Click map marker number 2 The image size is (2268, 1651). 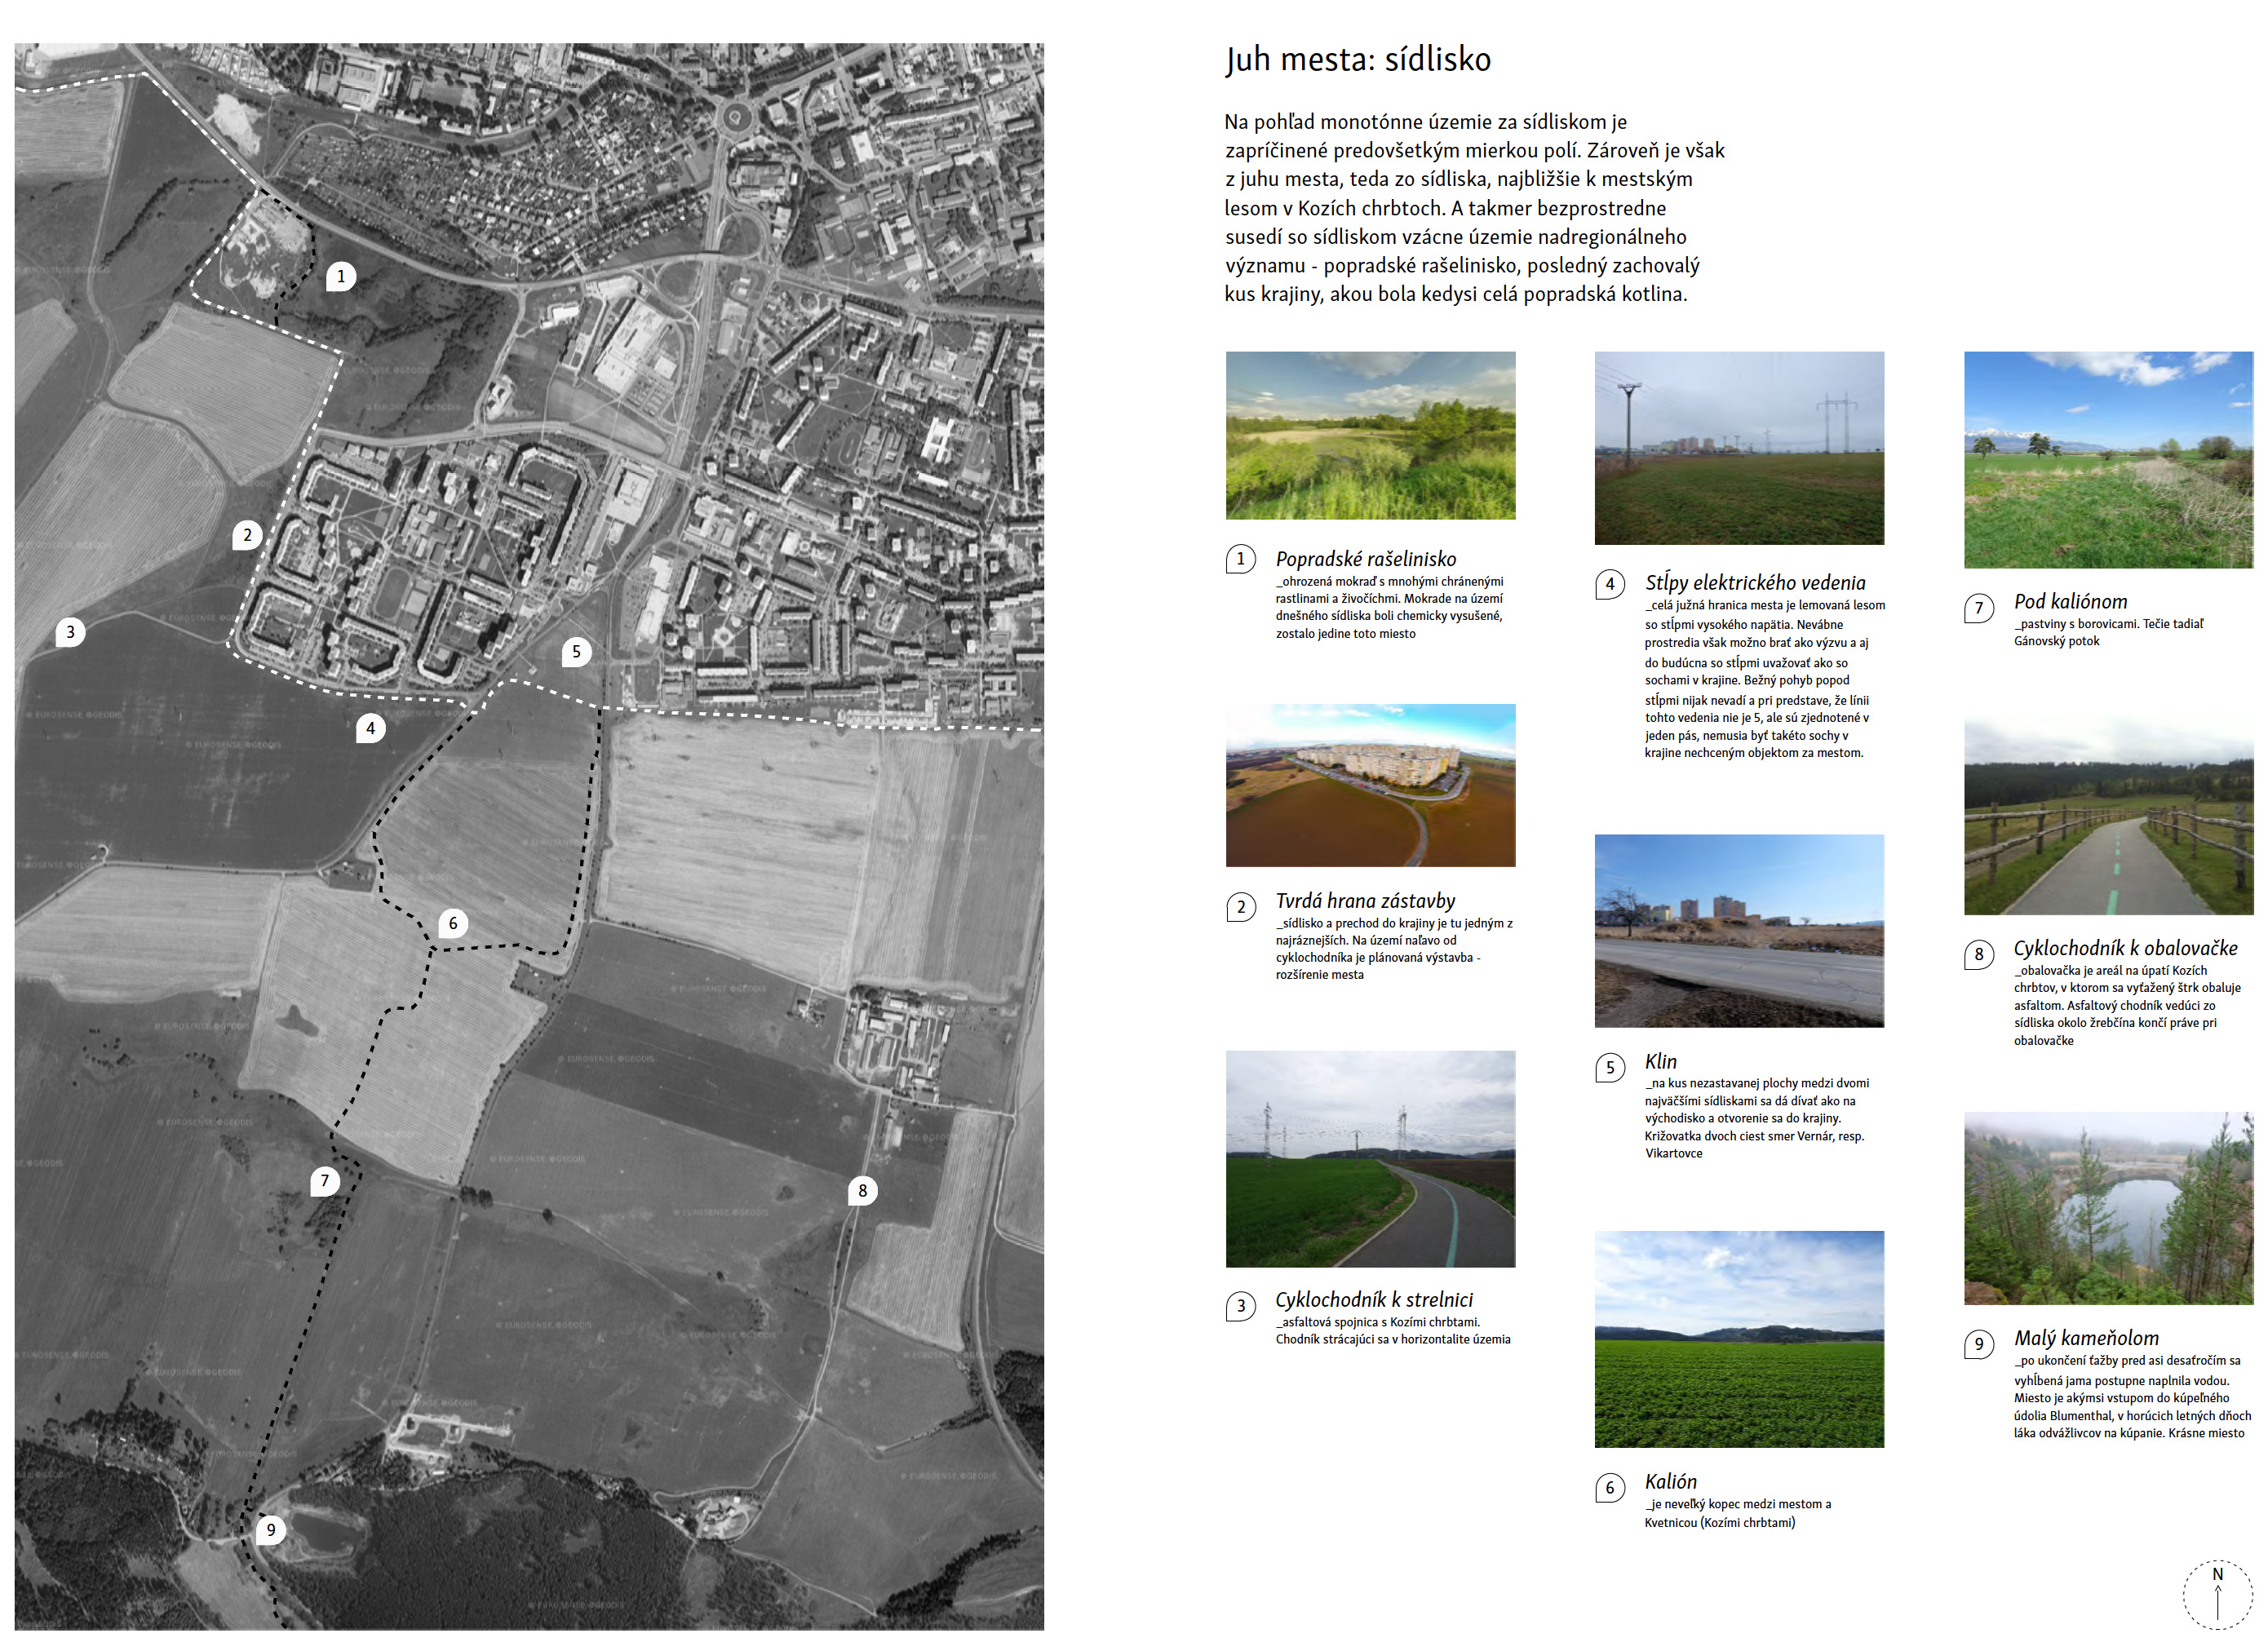click(x=247, y=535)
